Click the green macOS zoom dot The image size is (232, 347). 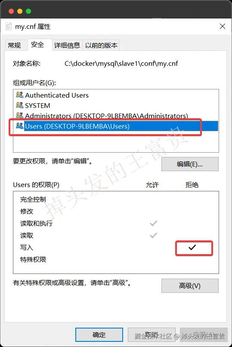pyautogui.click(x=28, y=11)
